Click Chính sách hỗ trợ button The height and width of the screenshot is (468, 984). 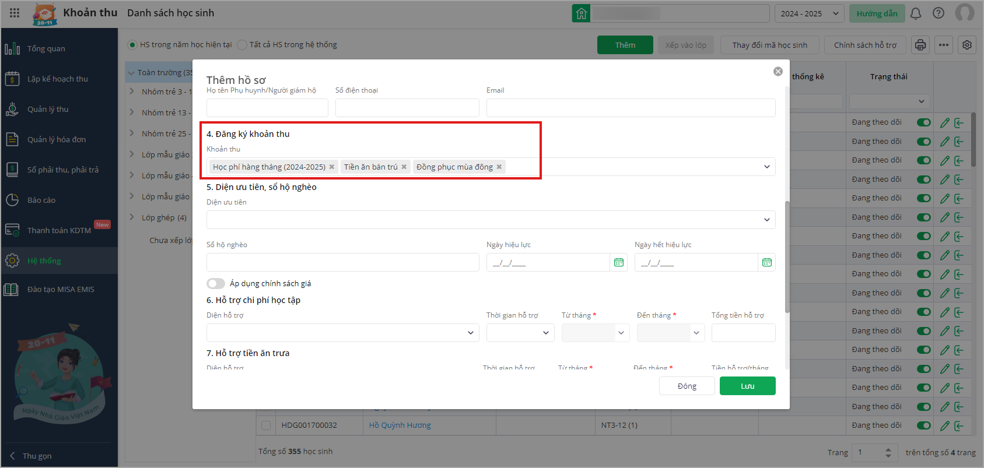pyautogui.click(x=865, y=45)
